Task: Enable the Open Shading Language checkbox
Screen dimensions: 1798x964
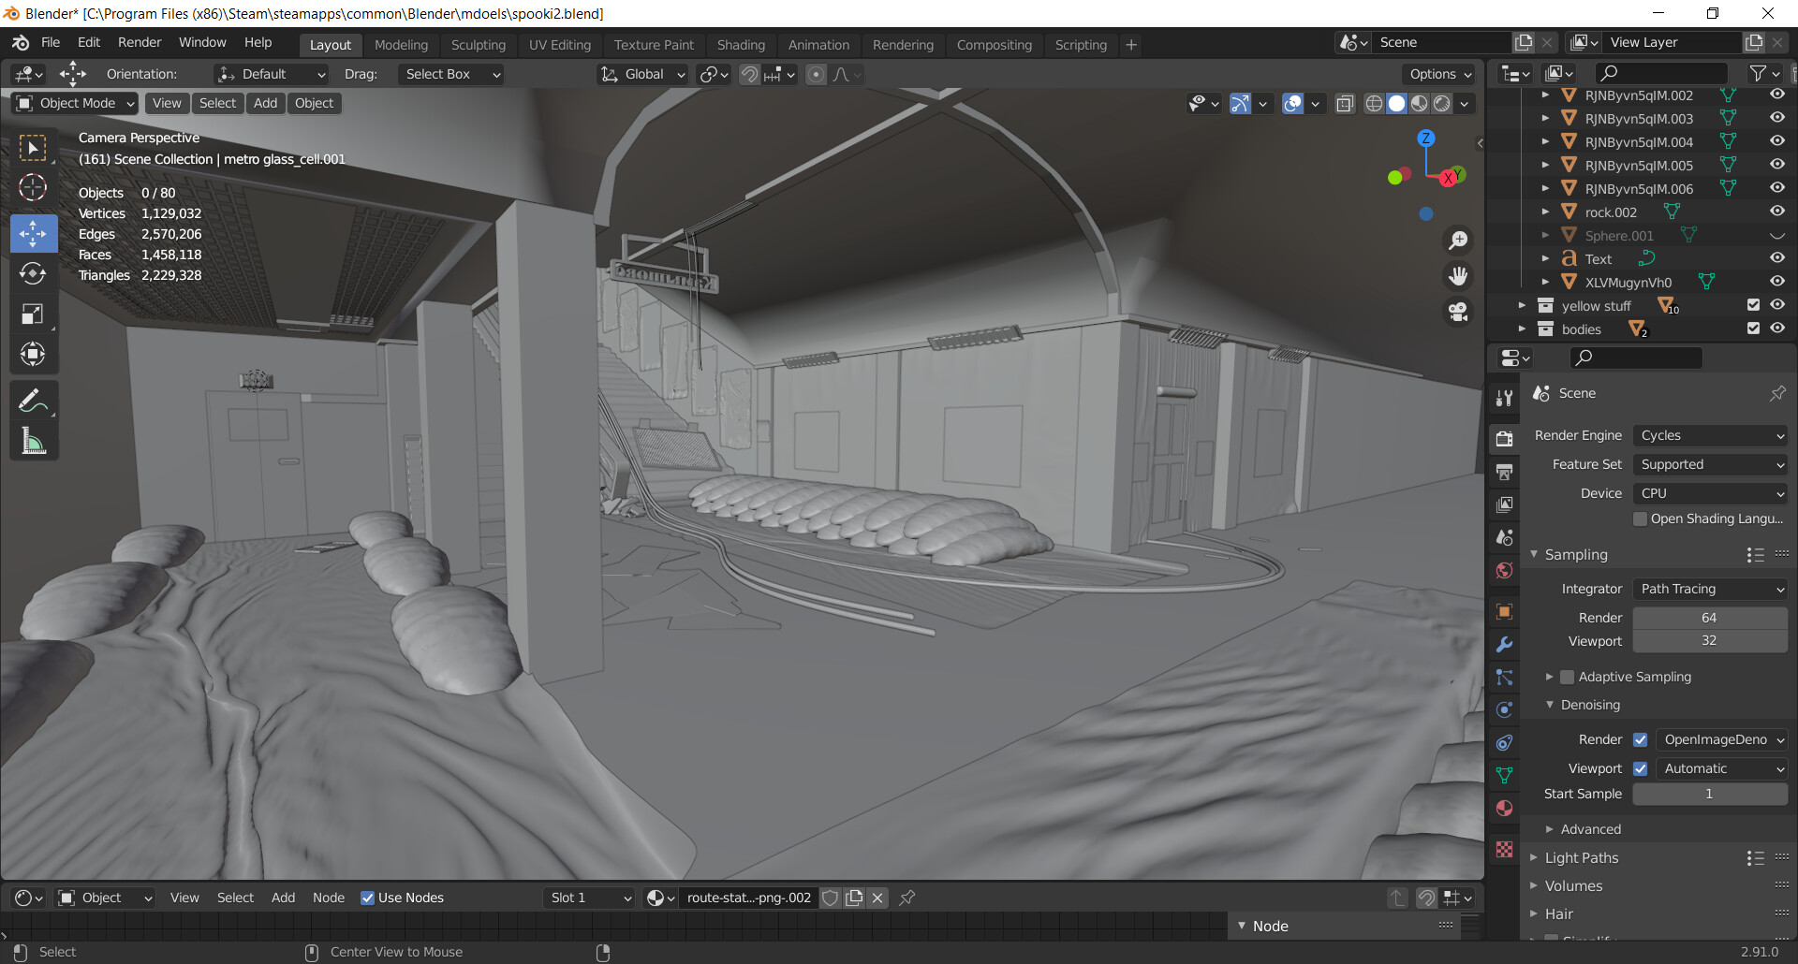Action: 1640,519
